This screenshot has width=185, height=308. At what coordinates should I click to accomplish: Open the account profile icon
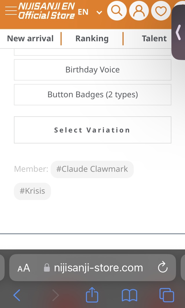tap(139, 11)
